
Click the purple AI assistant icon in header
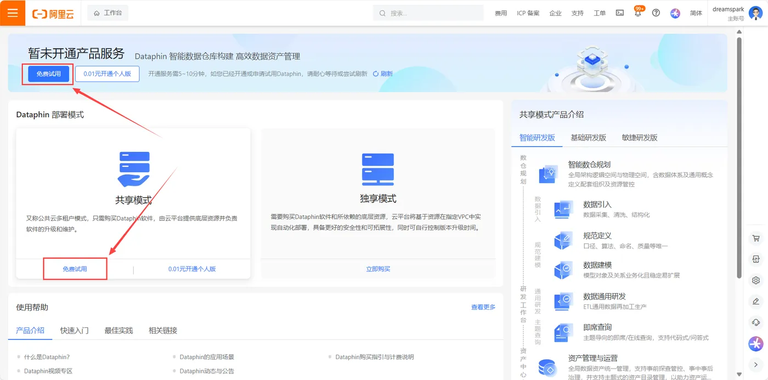click(675, 13)
